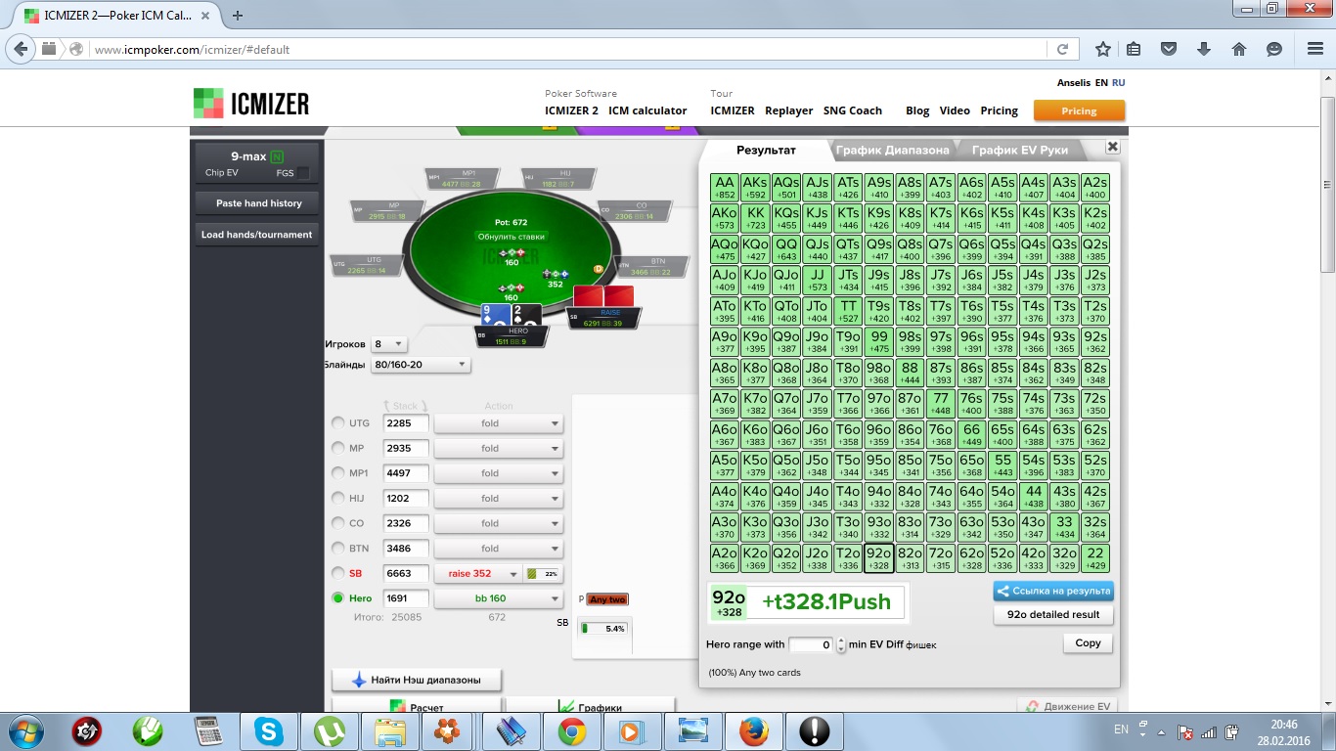
Task: Select the MP1 radio button
Action: (338, 473)
